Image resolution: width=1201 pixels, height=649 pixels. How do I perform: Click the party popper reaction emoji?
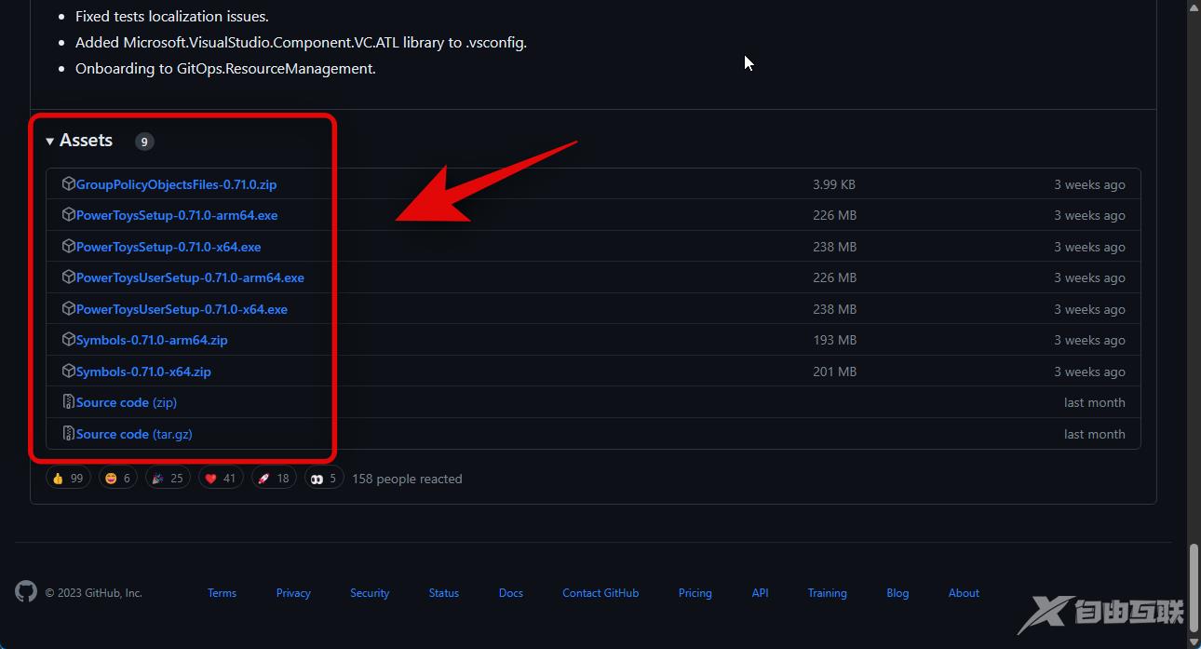click(157, 479)
